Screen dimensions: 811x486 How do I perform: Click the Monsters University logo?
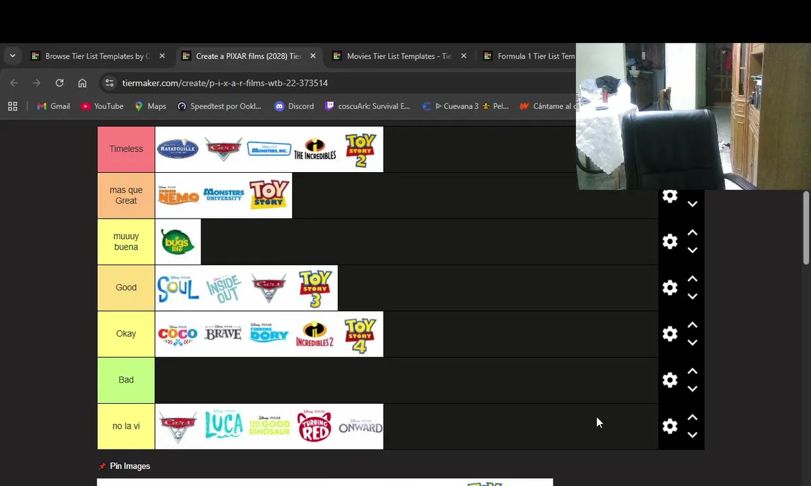pos(224,196)
